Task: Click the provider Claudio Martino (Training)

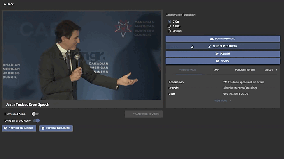Action: 240,88
